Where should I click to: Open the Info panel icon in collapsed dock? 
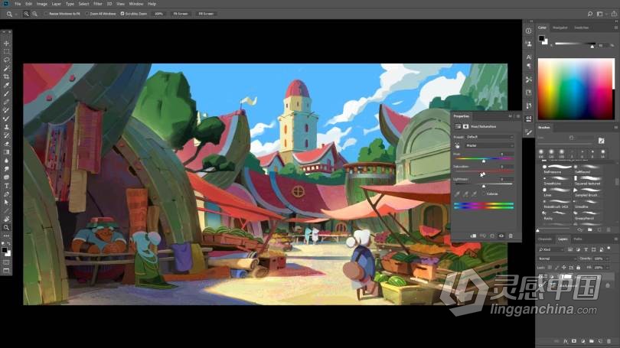(529, 31)
